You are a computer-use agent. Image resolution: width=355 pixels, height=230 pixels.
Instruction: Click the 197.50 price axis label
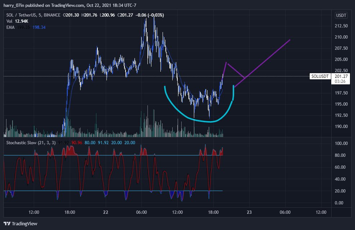(x=341, y=93)
